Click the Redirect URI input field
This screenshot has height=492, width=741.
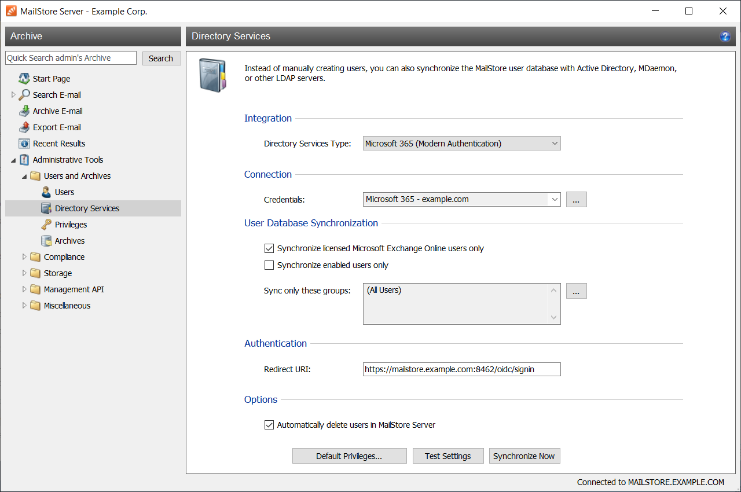461,369
